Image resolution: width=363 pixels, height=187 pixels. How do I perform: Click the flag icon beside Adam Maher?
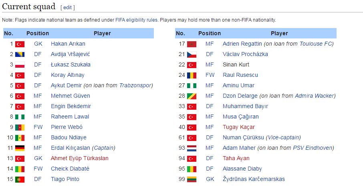pyautogui.click(x=192, y=148)
